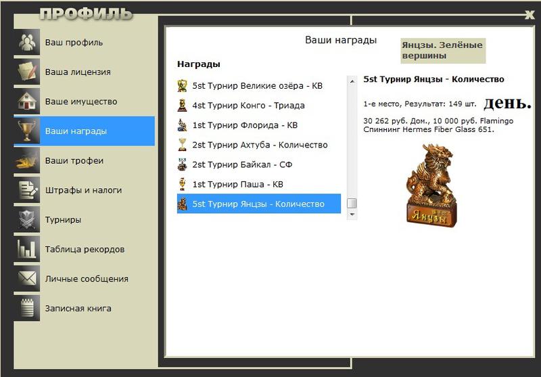Select 1st Турнир Паша - КВ row
The height and width of the screenshot is (377, 541).
[259, 184]
